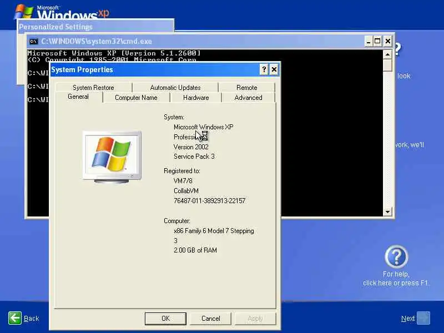Open the Remote tab

246,88
